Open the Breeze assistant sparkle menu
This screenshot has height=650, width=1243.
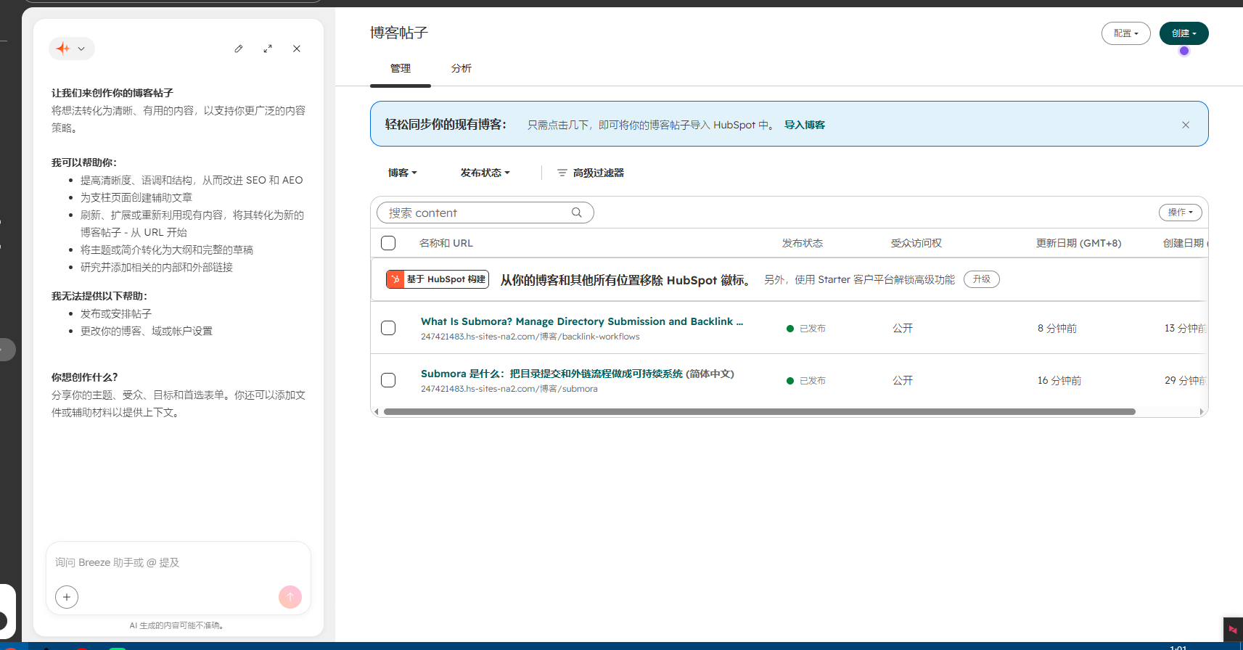(x=71, y=49)
